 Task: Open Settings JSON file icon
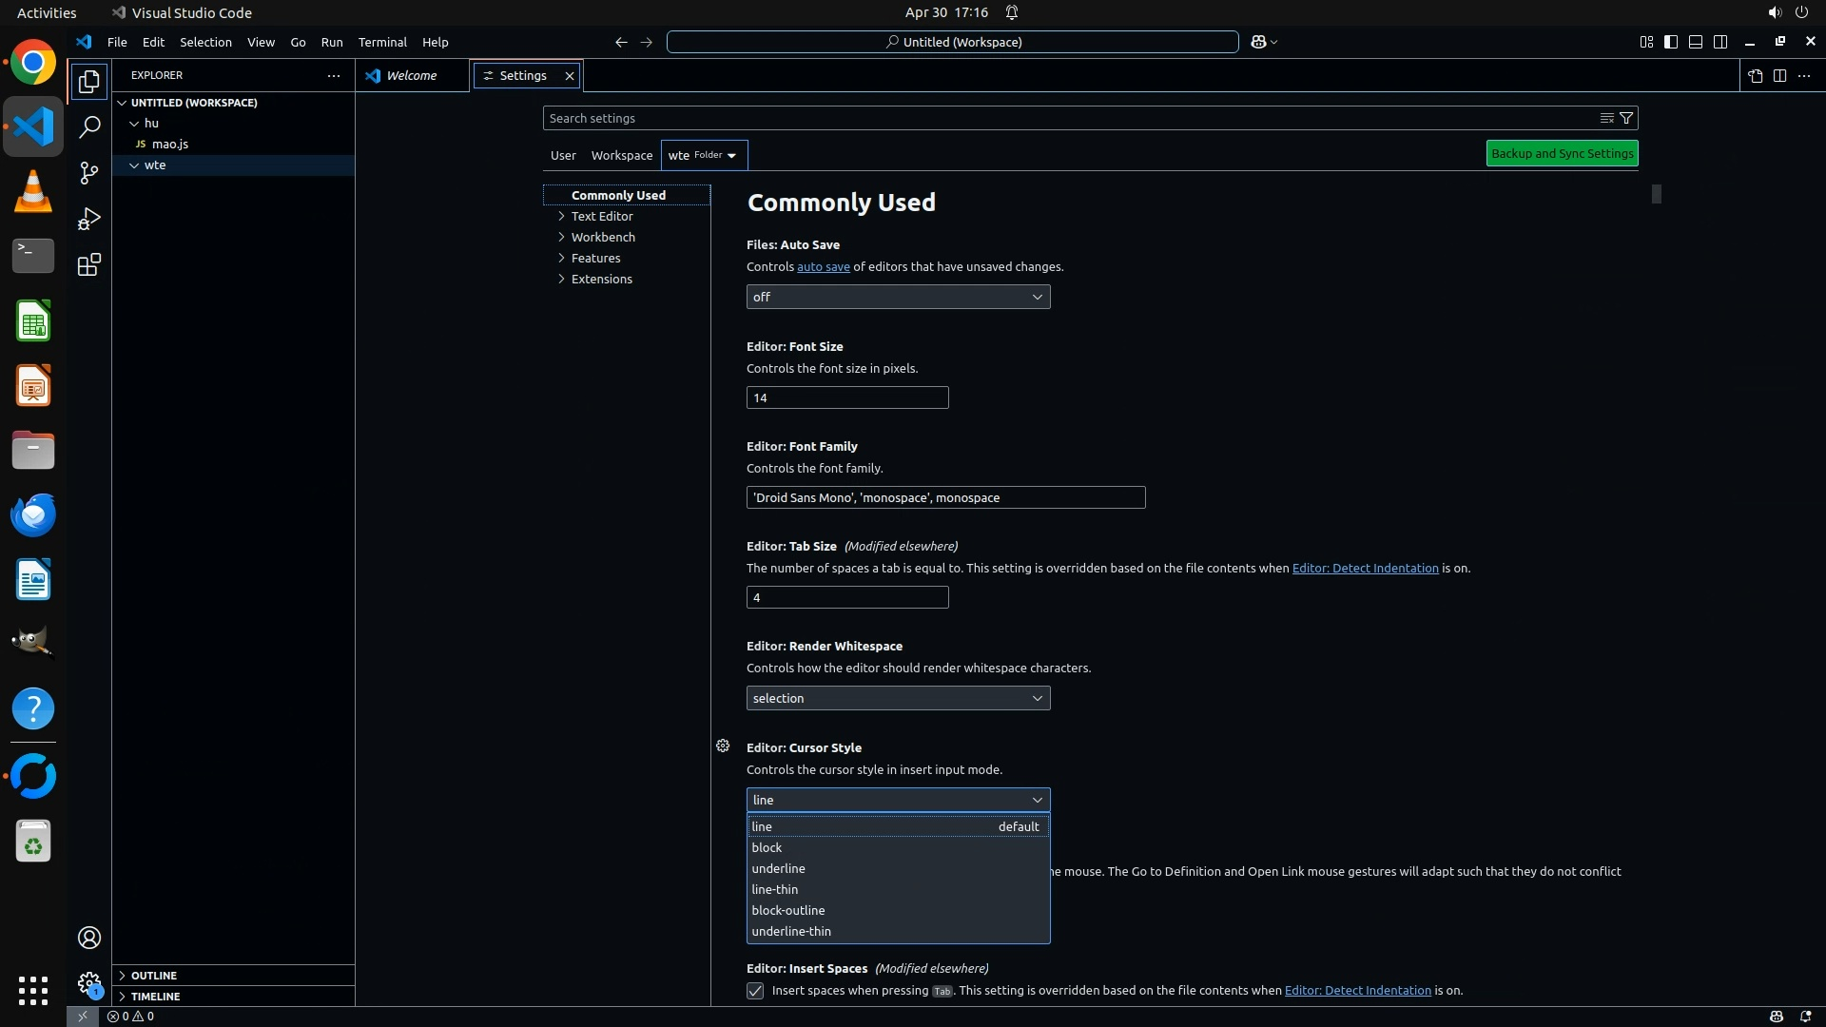[1755, 76]
